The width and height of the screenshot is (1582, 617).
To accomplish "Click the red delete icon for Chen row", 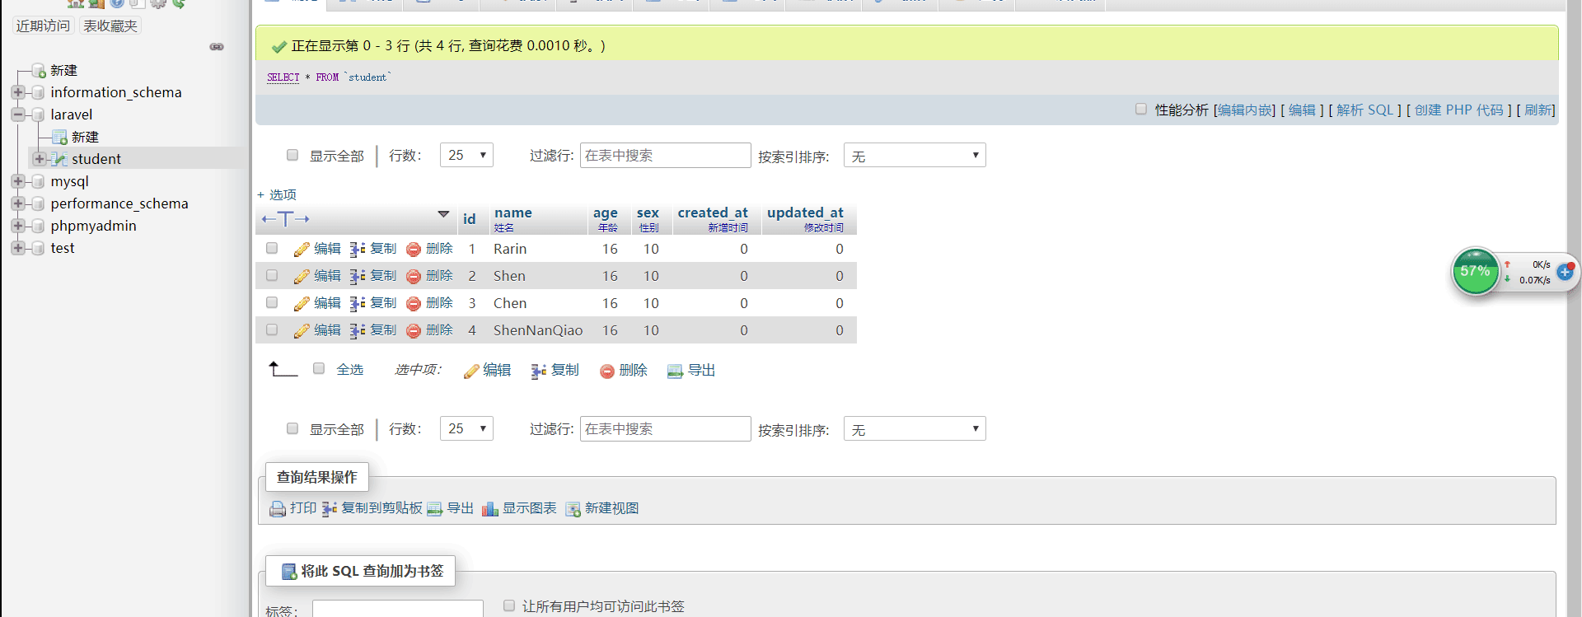I will click(x=414, y=304).
